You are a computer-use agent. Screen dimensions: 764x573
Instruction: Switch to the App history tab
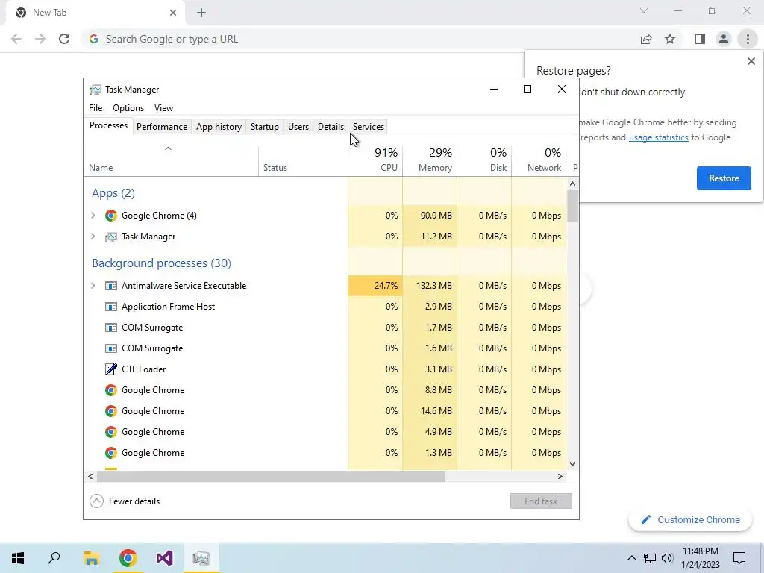tap(219, 127)
